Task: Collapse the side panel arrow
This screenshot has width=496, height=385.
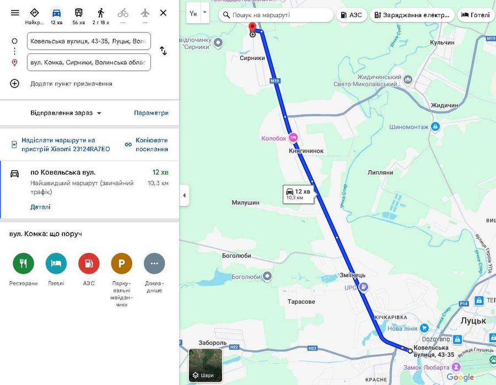Action: 185,196
